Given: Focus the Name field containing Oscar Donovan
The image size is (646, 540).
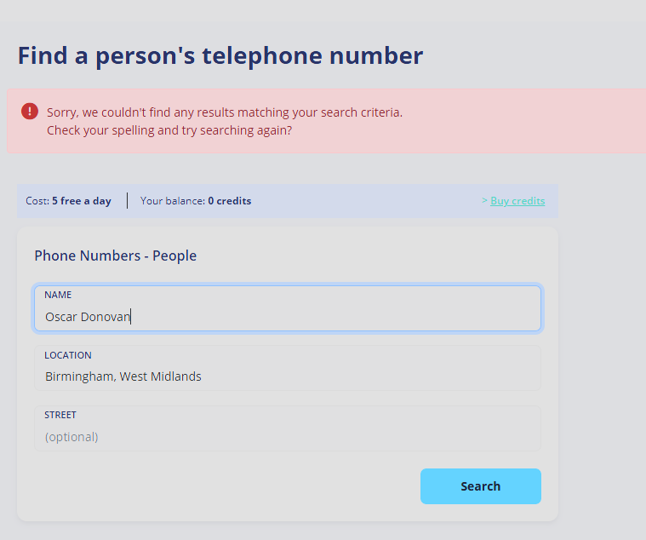Looking at the screenshot, I should tap(288, 308).
